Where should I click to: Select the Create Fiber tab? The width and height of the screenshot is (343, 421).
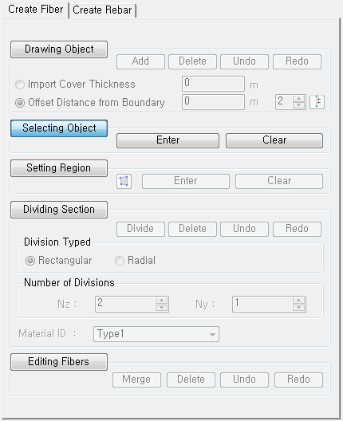click(35, 10)
